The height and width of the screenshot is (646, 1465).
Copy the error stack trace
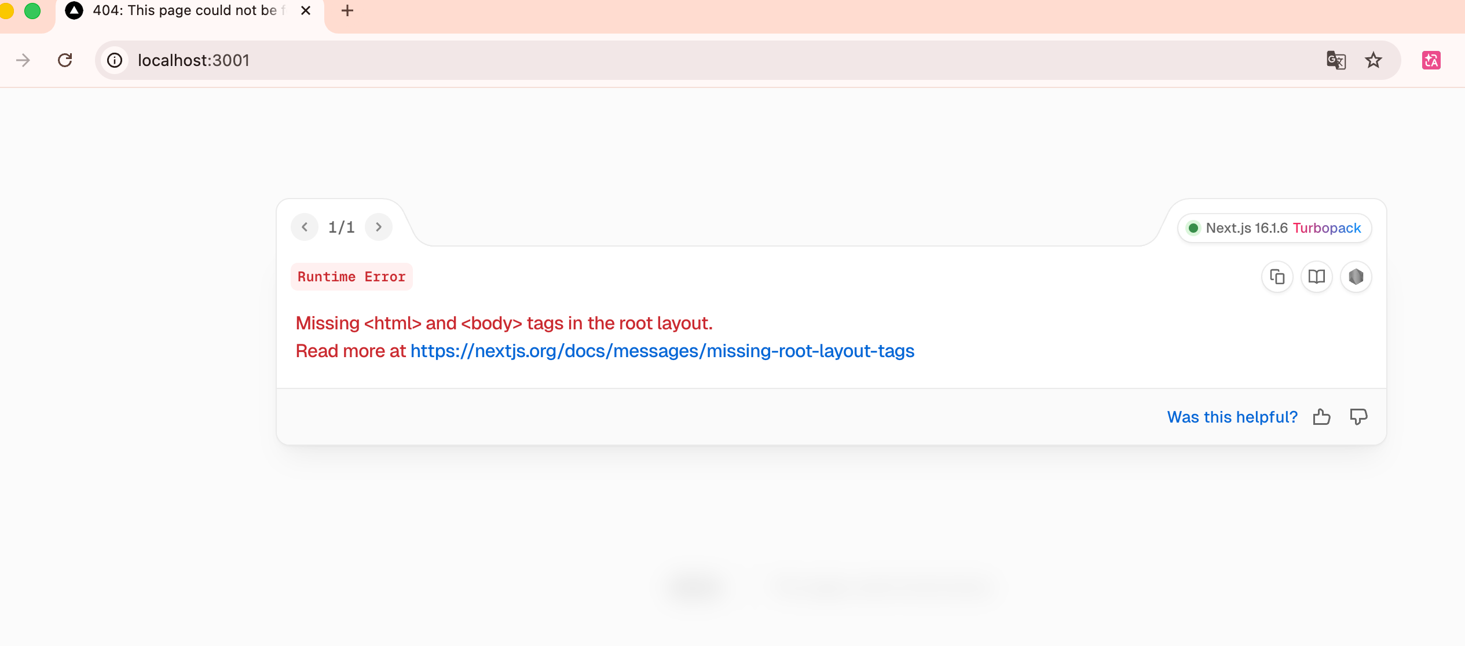tap(1277, 277)
